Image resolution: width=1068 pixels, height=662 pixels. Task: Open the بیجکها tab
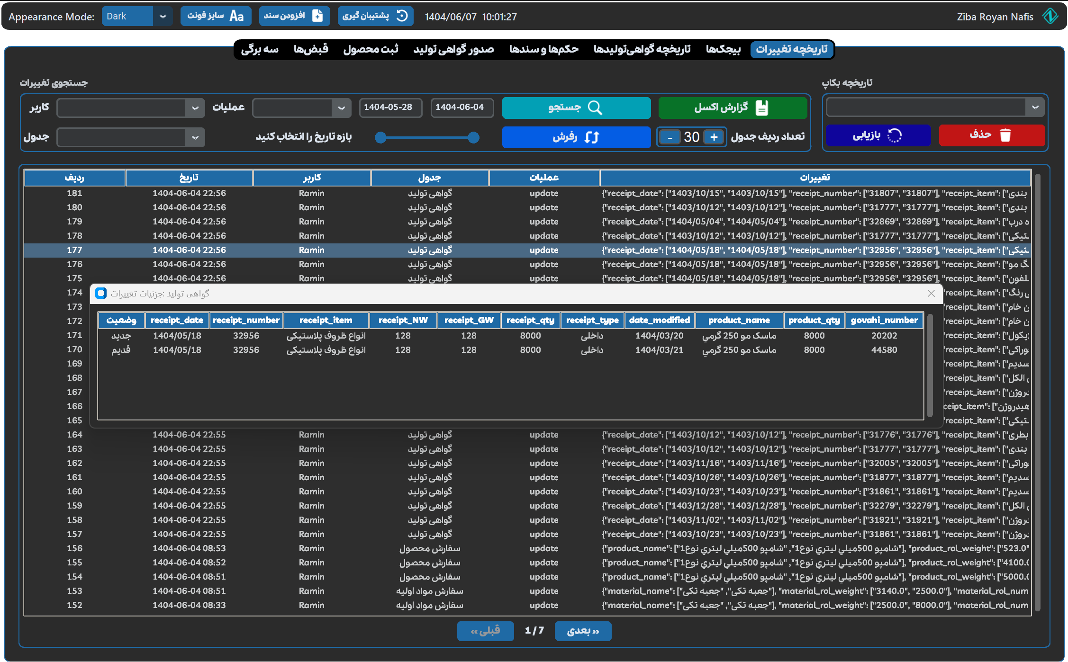pyautogui.click(x=723, y=49)
